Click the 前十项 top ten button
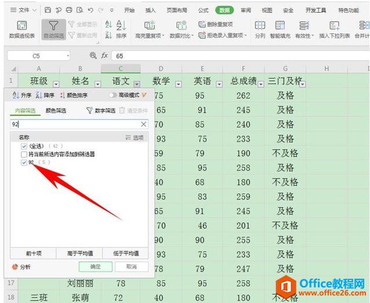The height and width of the screenshot is (303, 370). tap(34, 253)
